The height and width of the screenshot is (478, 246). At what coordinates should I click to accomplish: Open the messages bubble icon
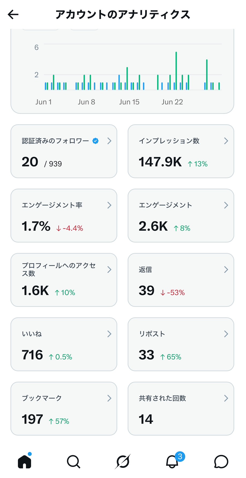tap(221, 462)
